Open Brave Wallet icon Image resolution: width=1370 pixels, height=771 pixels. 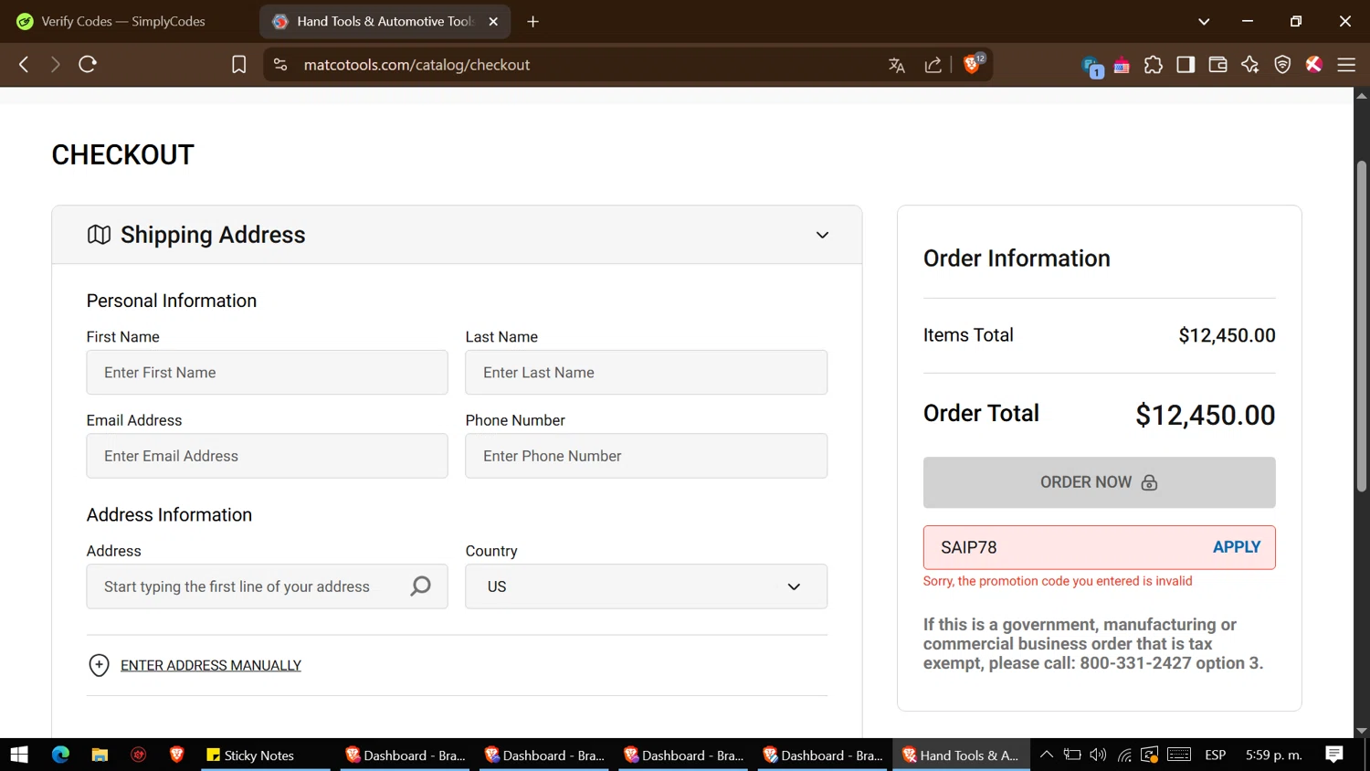click(1217, 65)
